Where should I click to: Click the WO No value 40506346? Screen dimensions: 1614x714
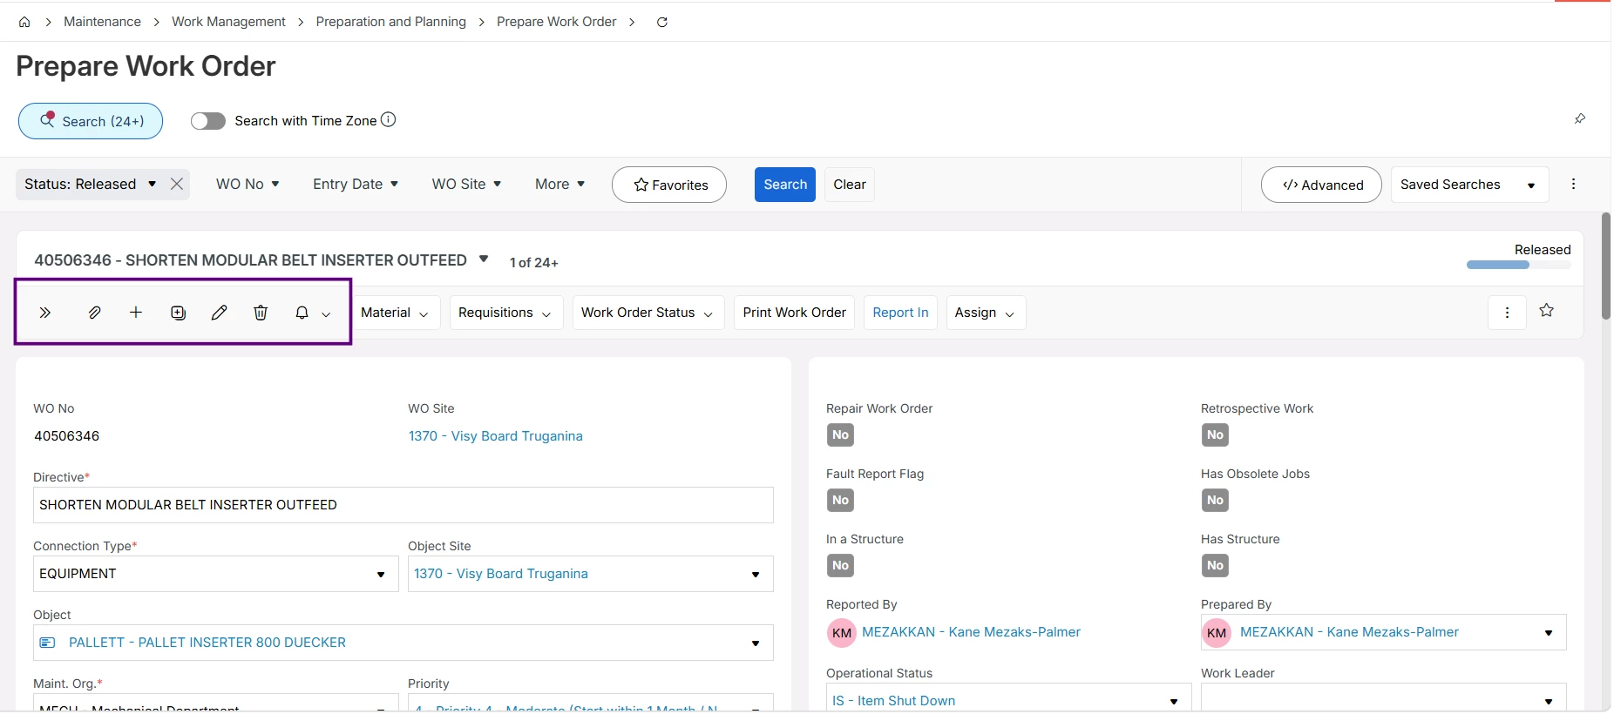[66, 436]
